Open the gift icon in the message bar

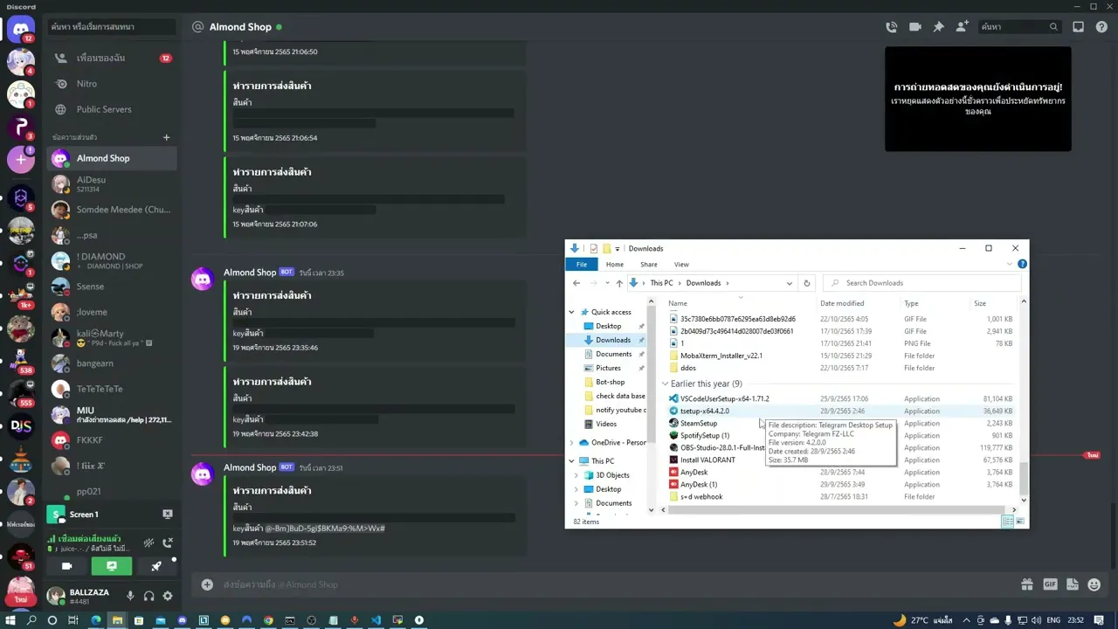point(1027,584)
